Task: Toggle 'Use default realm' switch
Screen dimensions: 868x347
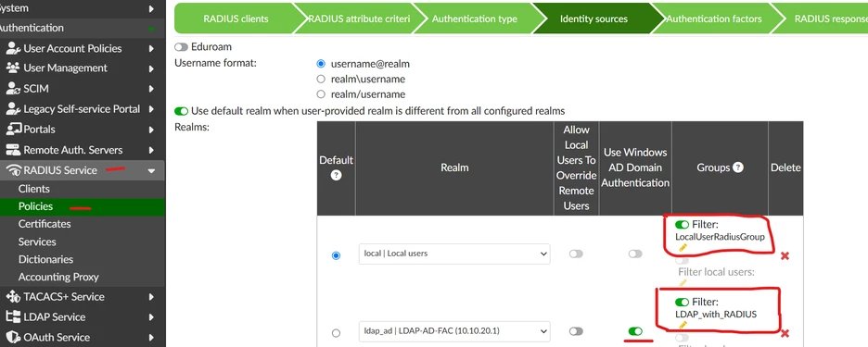Action: (181, 111)
